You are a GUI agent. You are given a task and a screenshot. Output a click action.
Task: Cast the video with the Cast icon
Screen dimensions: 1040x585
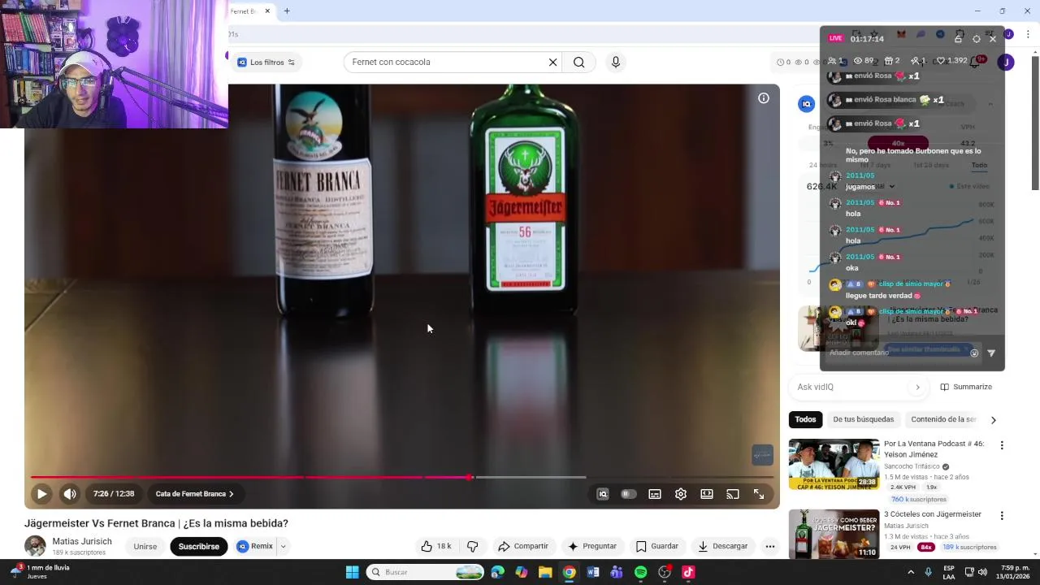pos(733,494)
